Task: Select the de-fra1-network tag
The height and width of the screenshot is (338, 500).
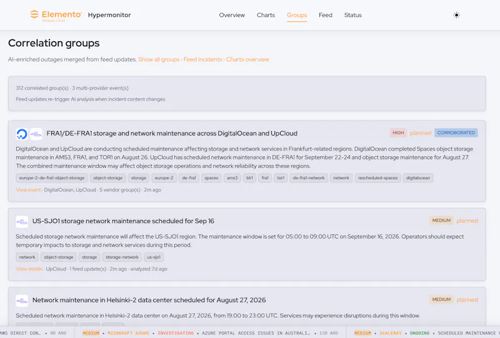Action: (x=309, y=178)
